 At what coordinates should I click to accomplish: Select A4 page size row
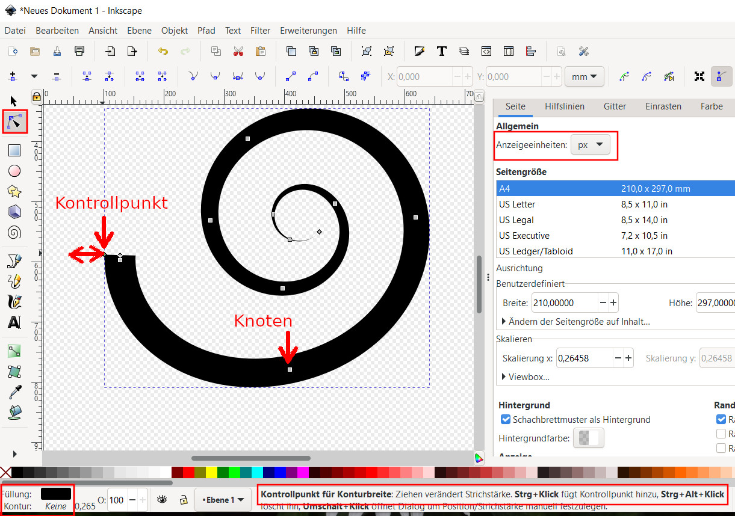pos(615,188)
